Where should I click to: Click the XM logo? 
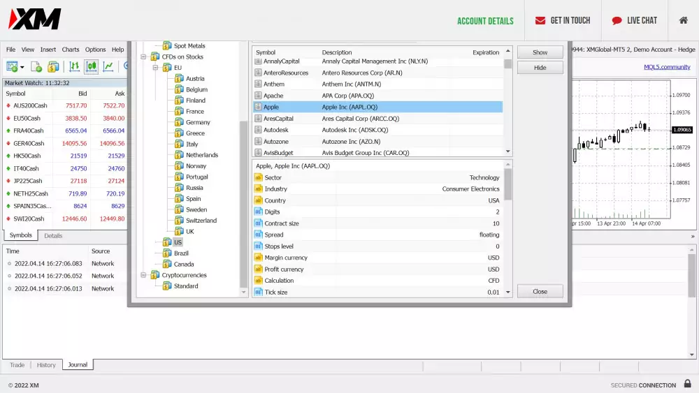tap(35, 19)
